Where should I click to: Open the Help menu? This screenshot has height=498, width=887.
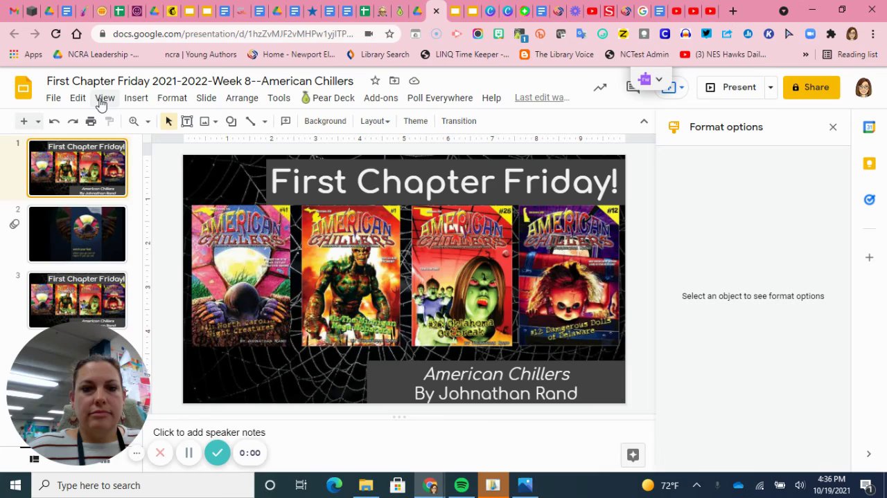[491, 98]
